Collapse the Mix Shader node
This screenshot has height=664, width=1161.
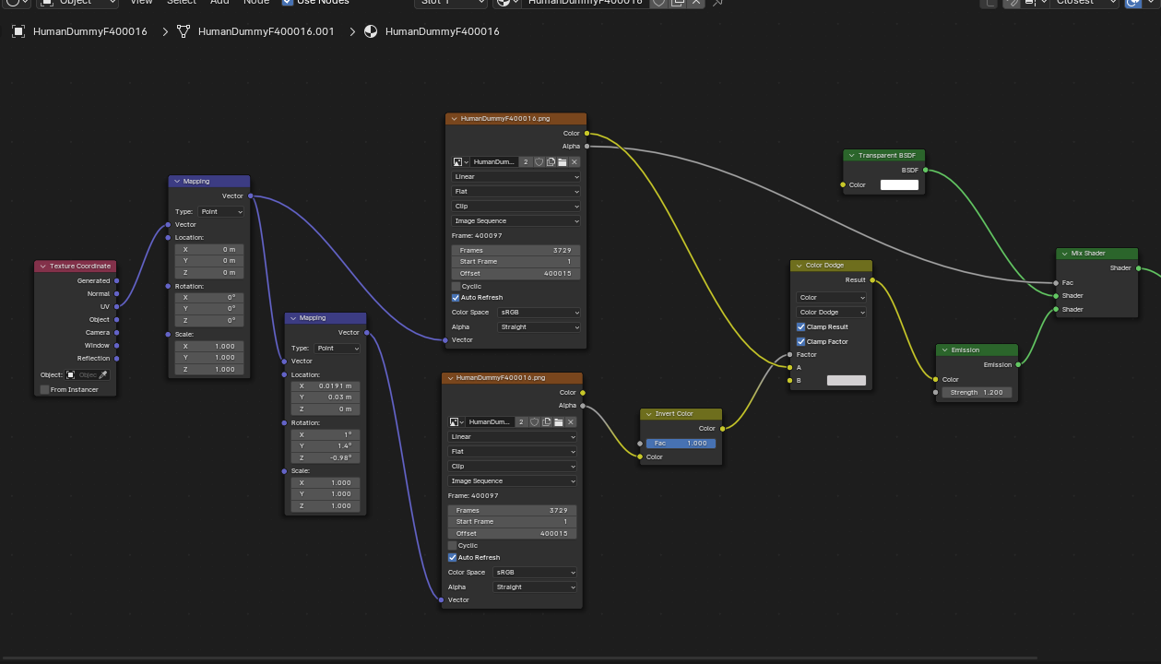1063,253
